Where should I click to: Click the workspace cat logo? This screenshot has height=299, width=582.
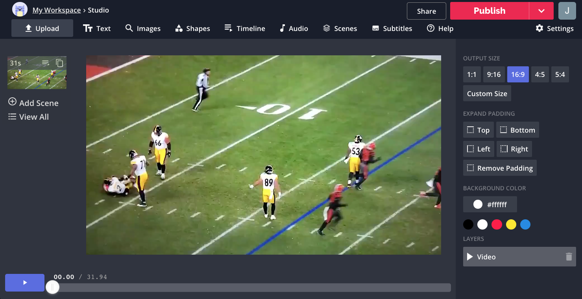click(x=20, y=10)
